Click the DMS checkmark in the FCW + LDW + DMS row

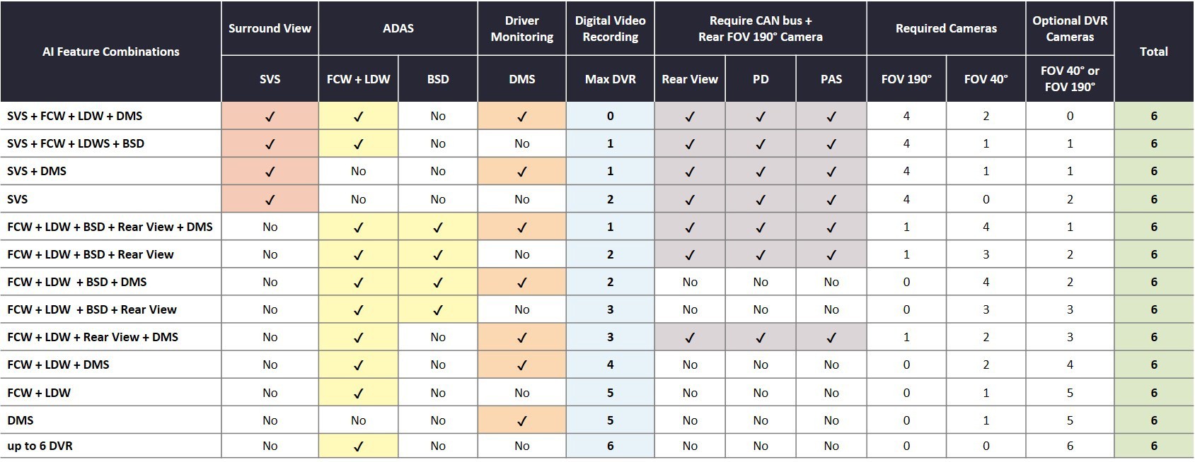tap(522, 365)
